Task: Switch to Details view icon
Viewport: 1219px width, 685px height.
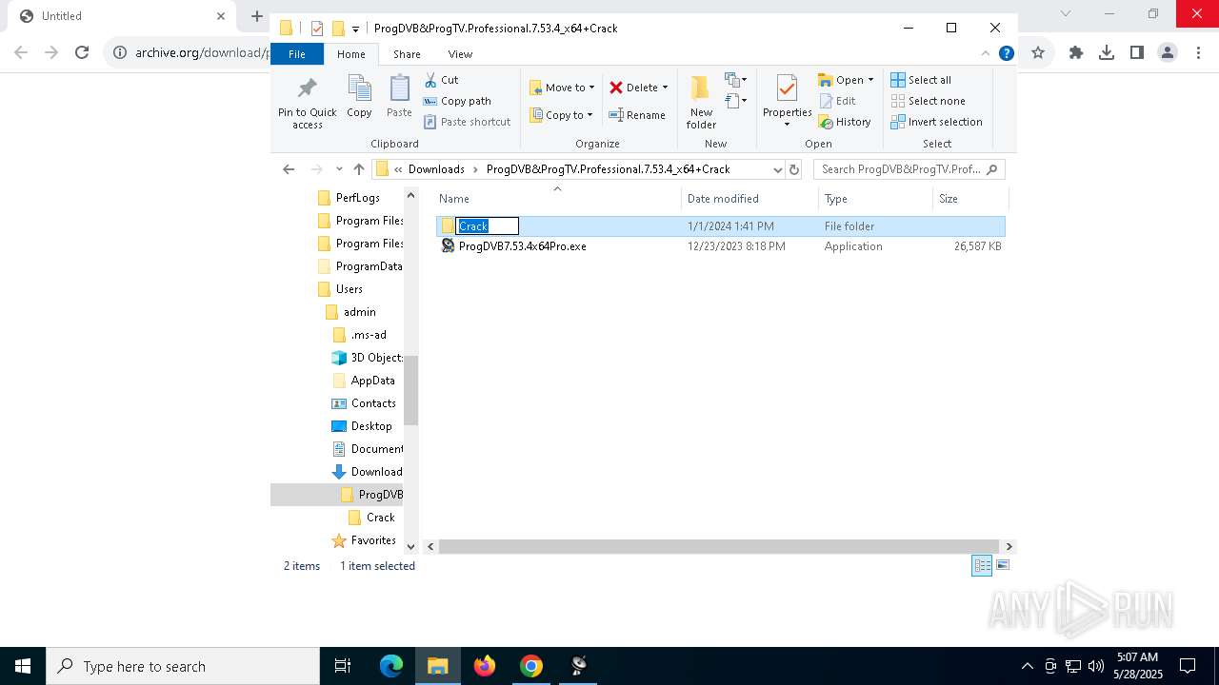Action: tap(982, 566)
